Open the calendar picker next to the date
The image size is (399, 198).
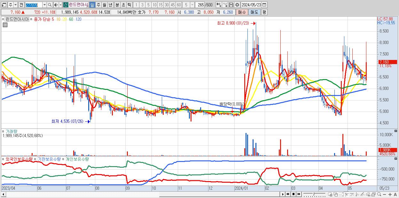tap(264, 5)
